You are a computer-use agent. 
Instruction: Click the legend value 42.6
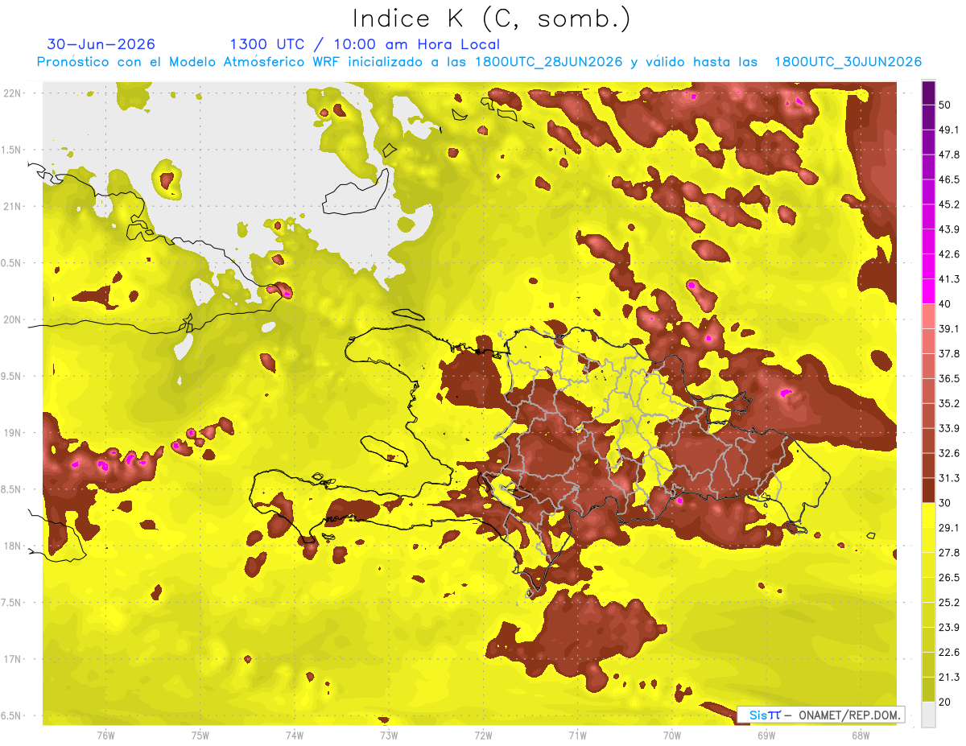point(949,254)
